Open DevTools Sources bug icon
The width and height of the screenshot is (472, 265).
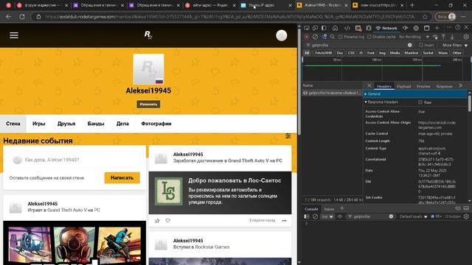tap(369, 28)
